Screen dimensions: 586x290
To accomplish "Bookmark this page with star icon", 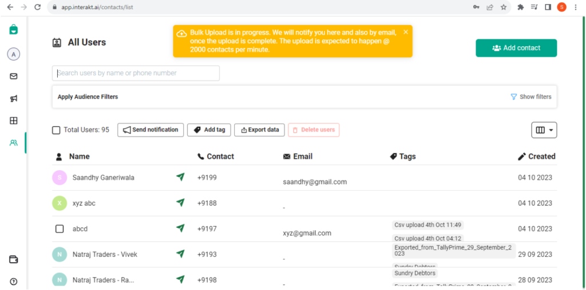I will (x=504, y=7).
